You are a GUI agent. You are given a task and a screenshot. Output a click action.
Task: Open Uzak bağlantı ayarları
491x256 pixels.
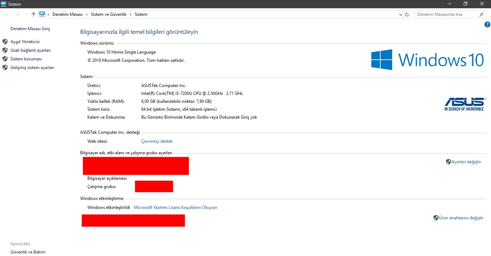pos(31,50)
